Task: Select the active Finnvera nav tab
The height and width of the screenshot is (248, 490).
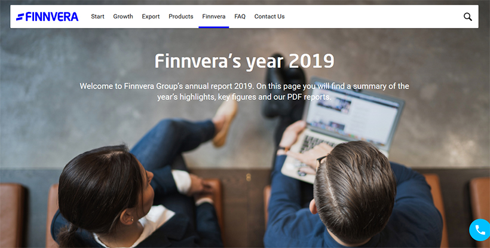Action: point(214,17)
